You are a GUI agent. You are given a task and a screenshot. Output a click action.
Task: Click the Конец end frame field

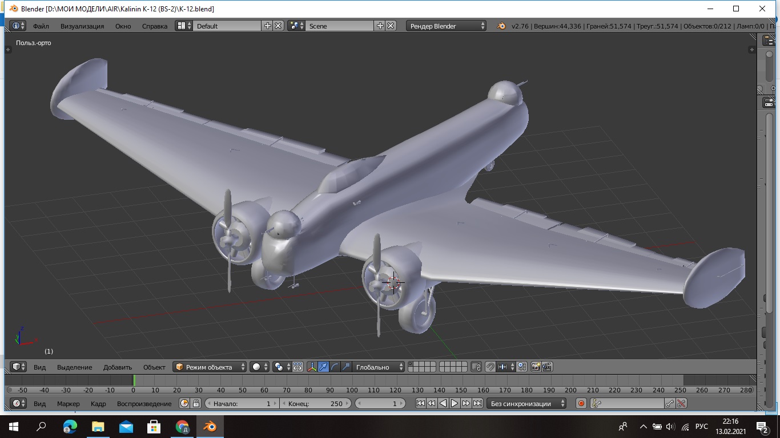click(315, 403)
